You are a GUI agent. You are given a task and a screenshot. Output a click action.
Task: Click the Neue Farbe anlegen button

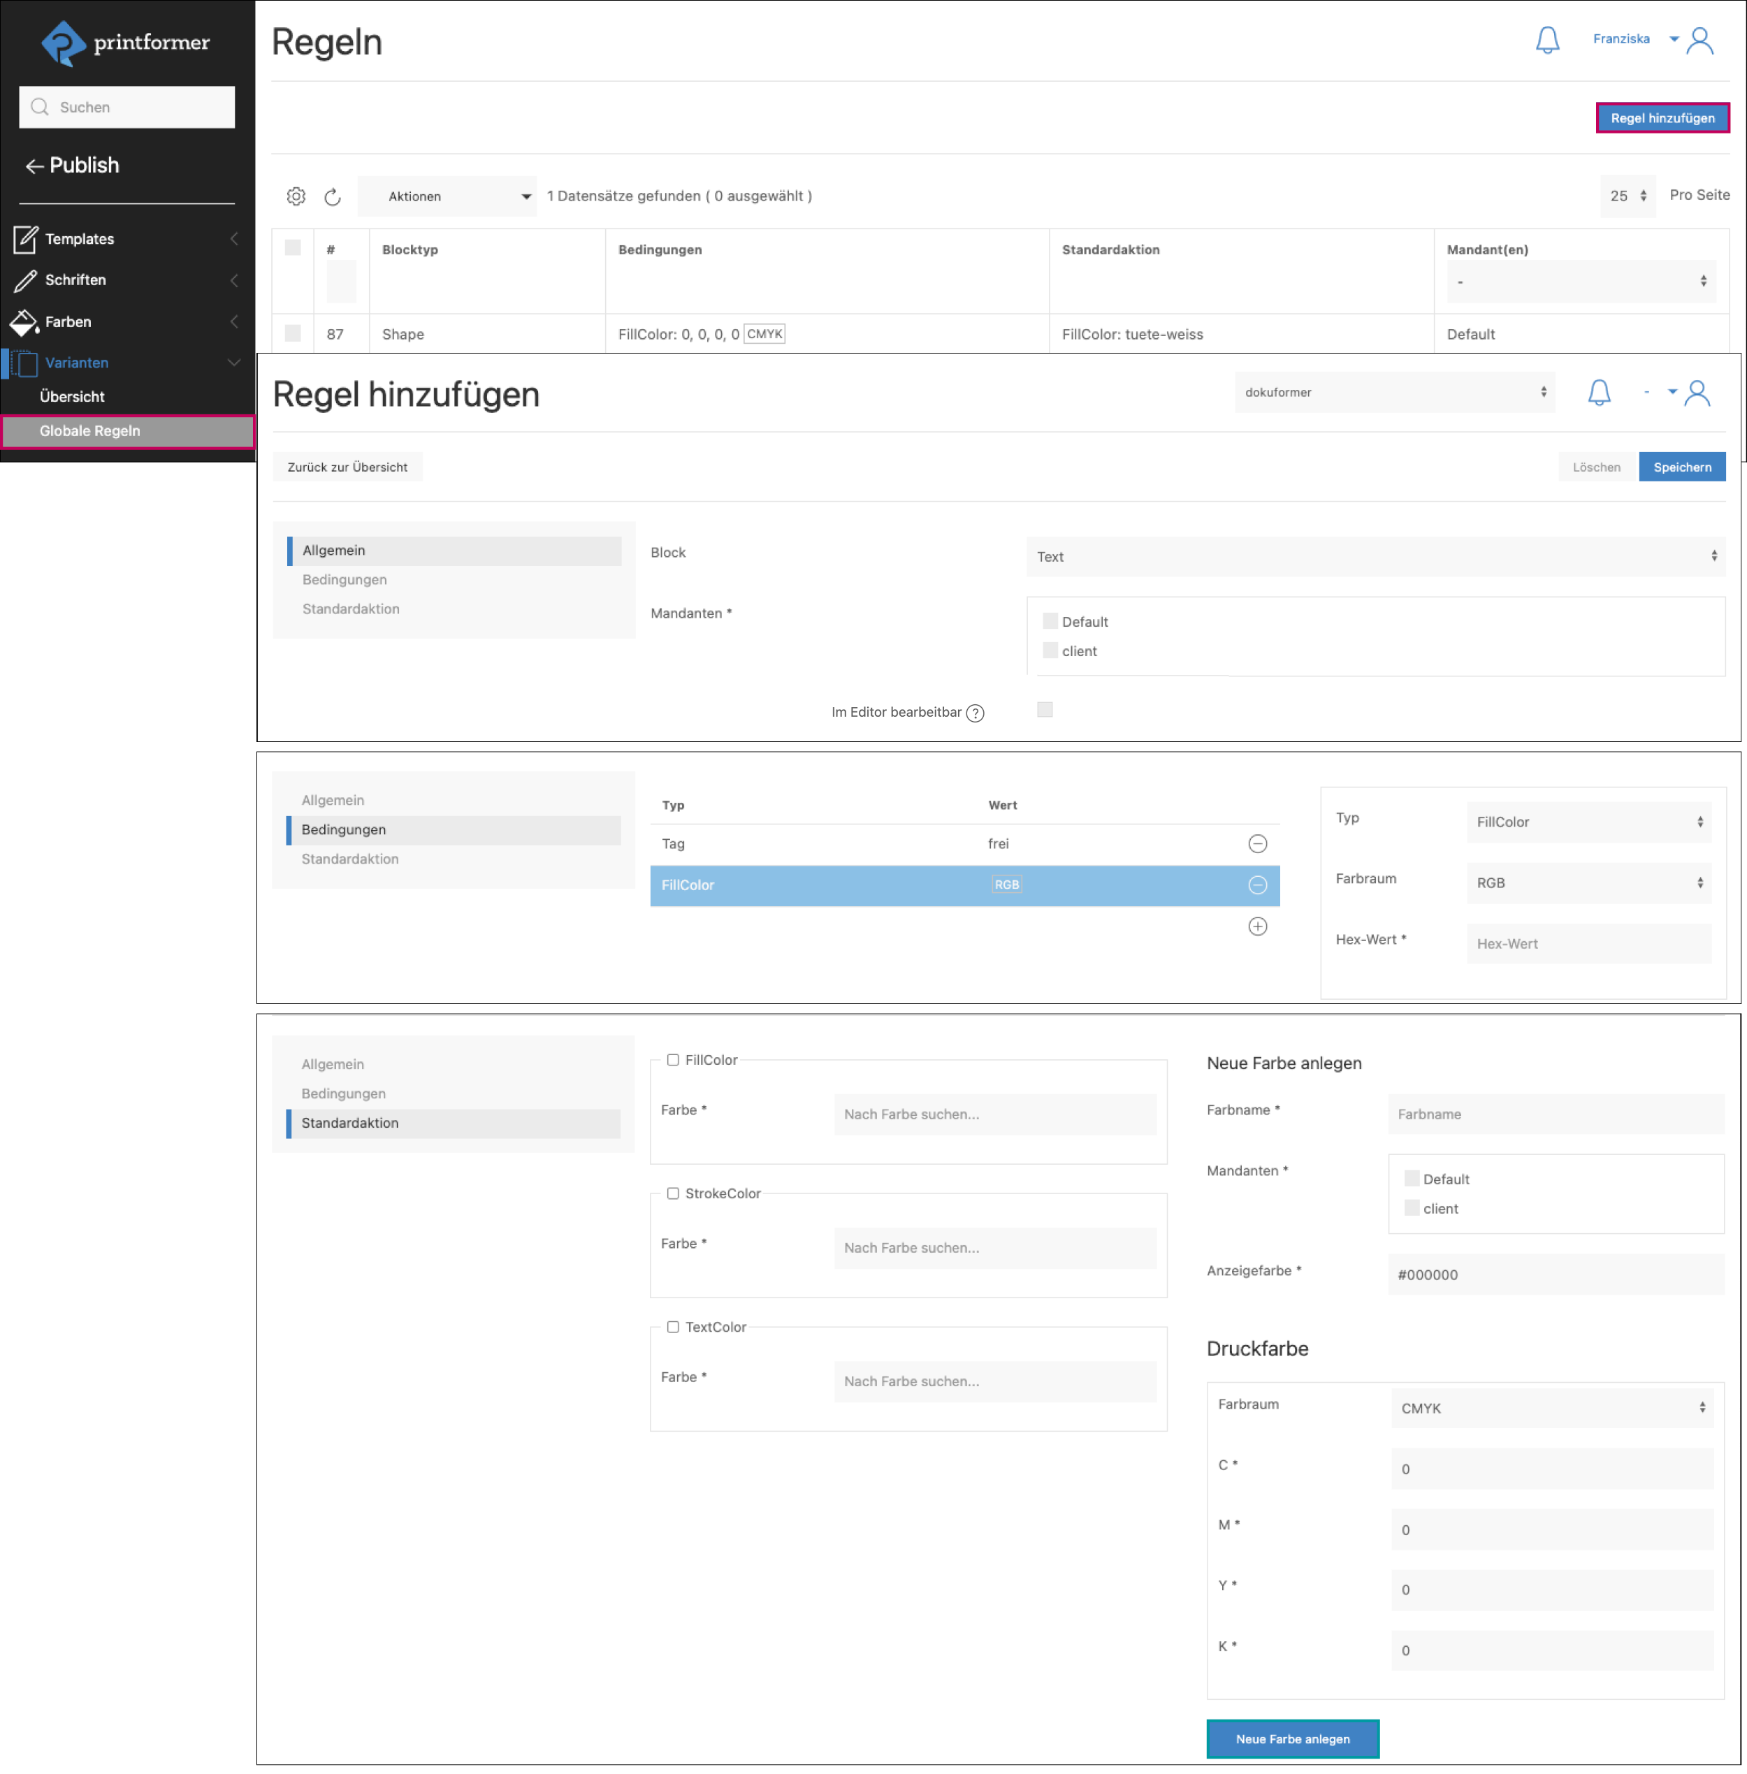click(x=1292, y=1739)
